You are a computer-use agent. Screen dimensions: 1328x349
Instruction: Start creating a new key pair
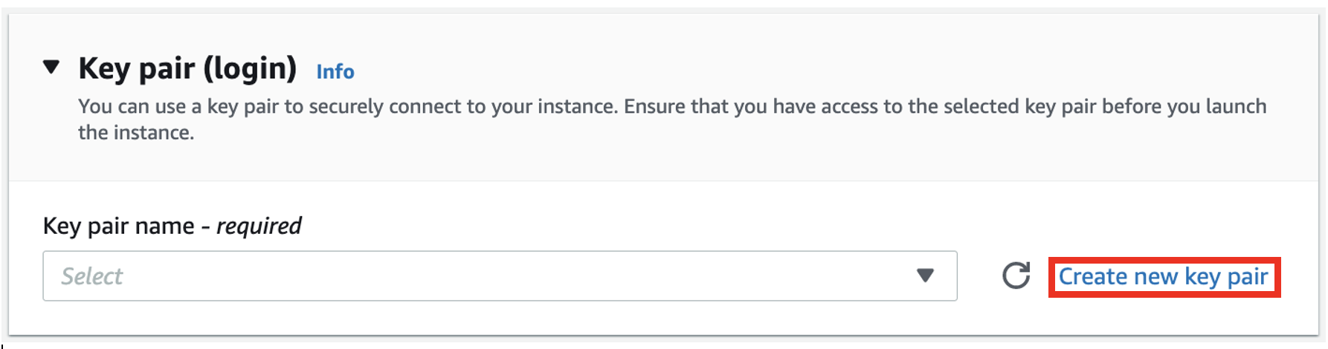point(1163,277)
